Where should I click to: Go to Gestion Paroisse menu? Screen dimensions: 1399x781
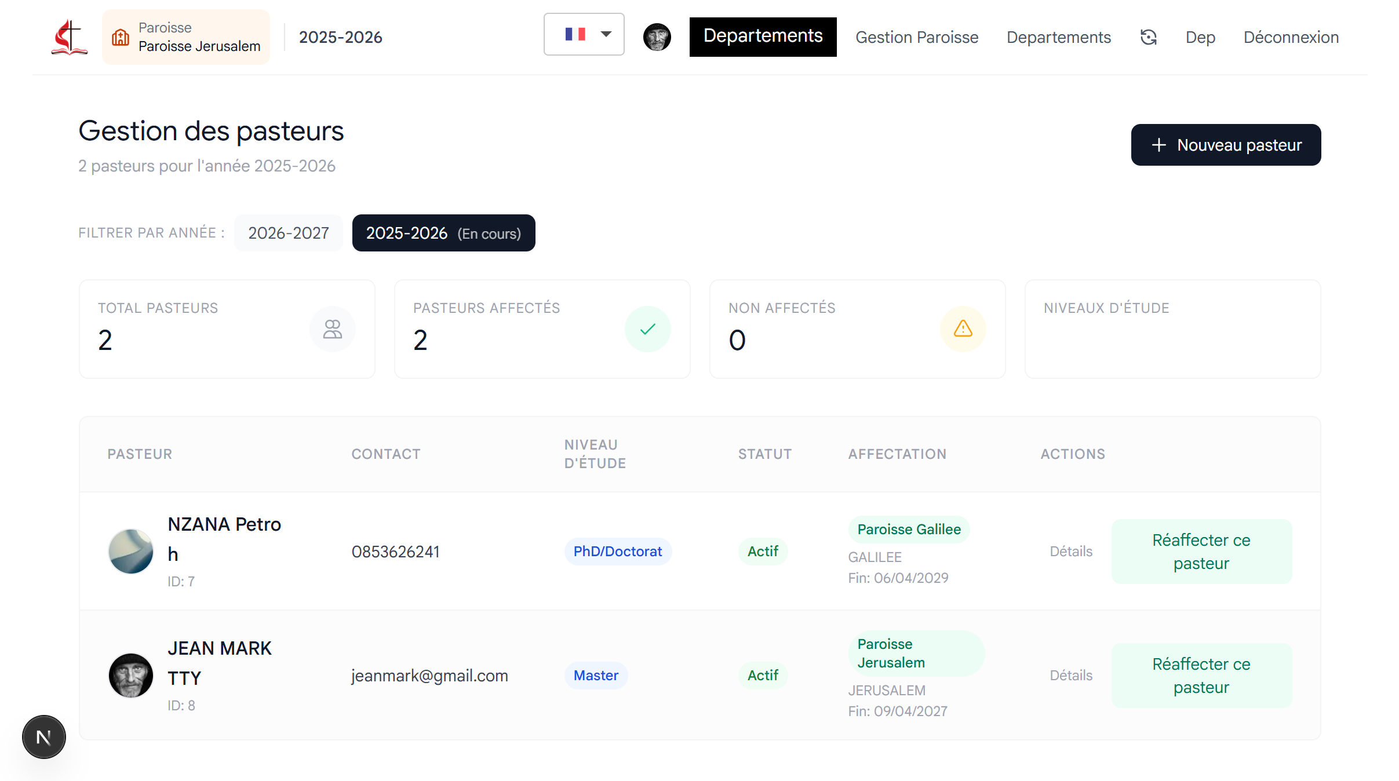pos(916,37)
